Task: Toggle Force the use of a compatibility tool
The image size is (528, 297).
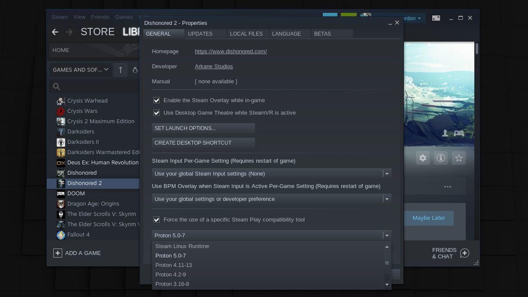Action: [x=157, y=219]
